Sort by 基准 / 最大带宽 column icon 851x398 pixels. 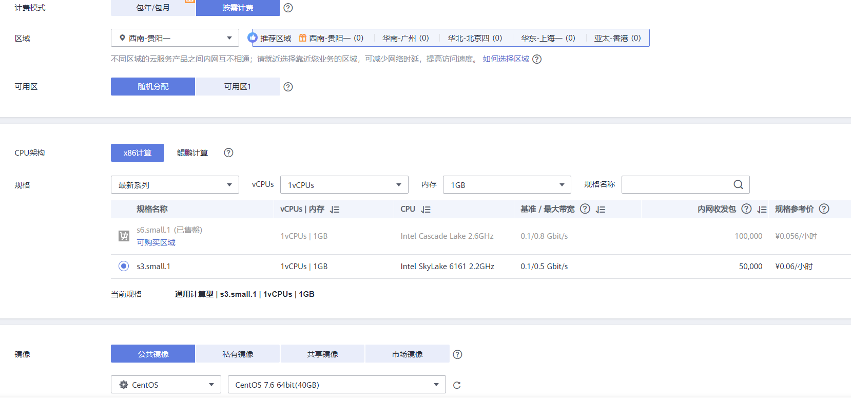pos(601,210)
